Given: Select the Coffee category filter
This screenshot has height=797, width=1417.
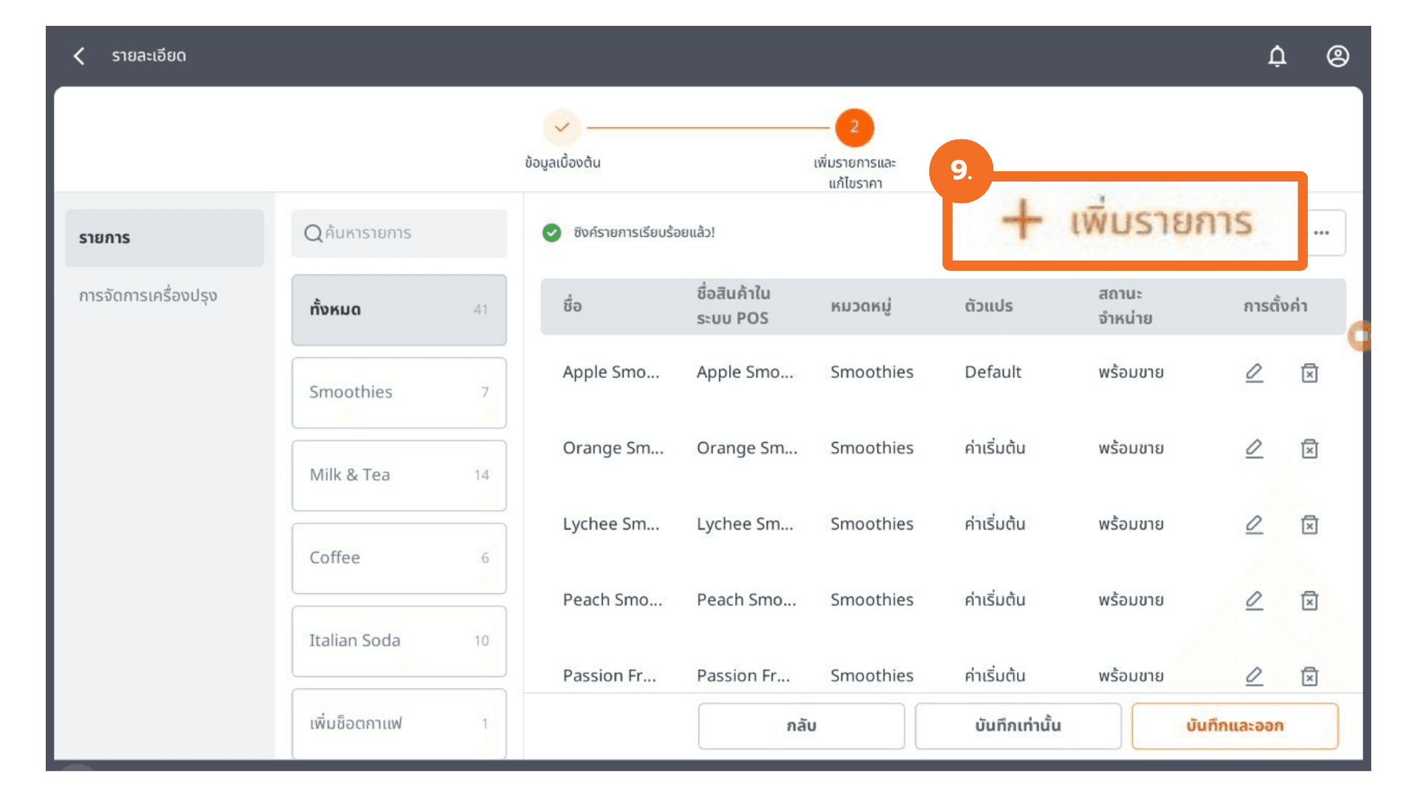Looking at the screenshot, I should point(399,558).
